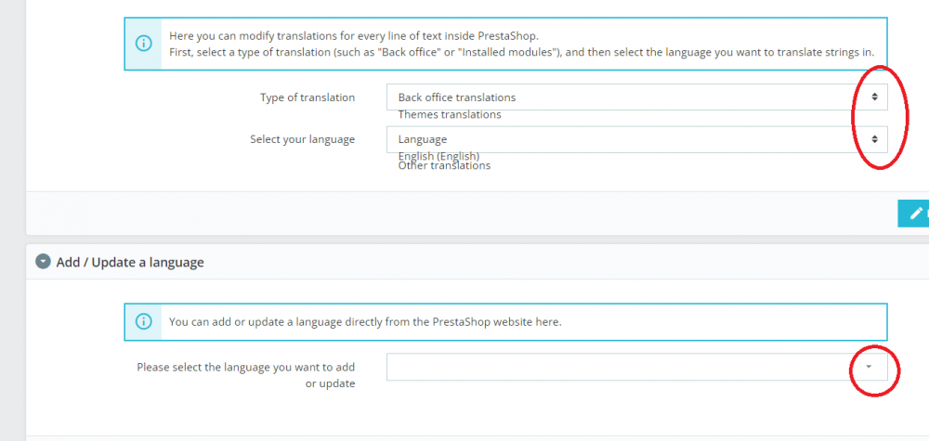
Task: Click the pencil icon on the Modify button
Action: 916,213
